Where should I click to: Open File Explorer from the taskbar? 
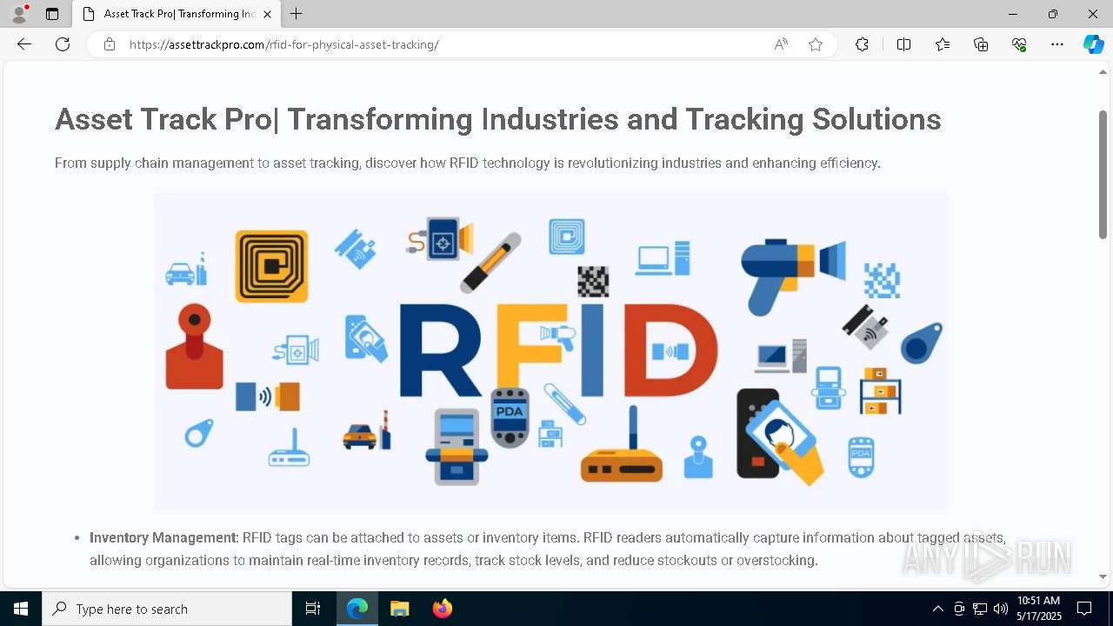click(400, 609)
